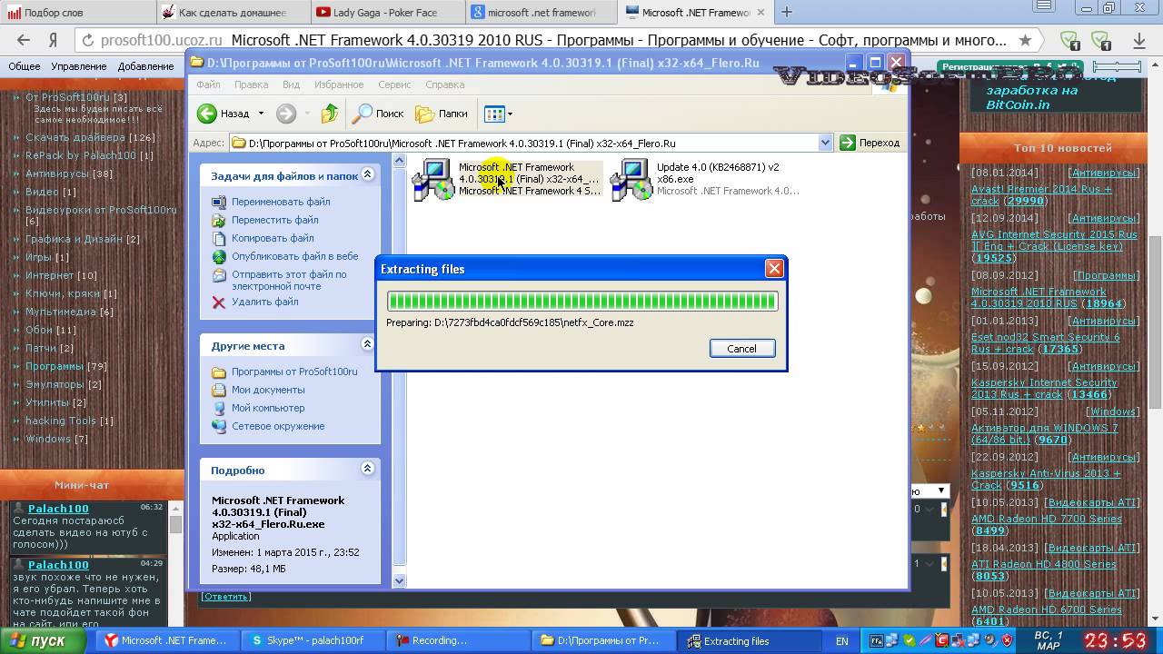Bookmark the page with star icon
Screen dimensions: 1163x654
1026,41
